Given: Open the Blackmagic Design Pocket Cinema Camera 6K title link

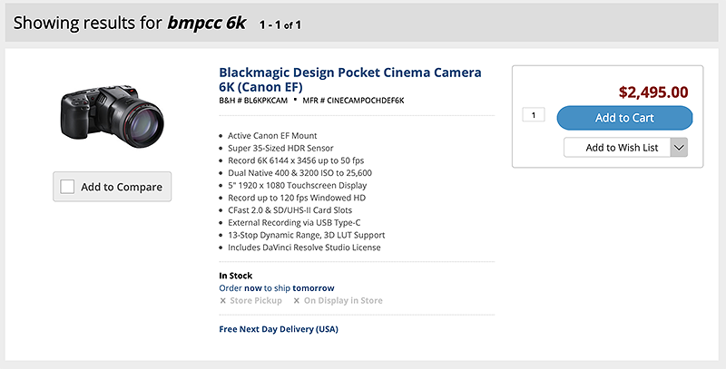Looking at the screenshot, I should pos(350,80).
